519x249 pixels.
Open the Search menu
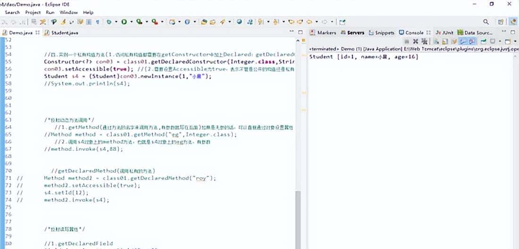(x=12, y=12)
